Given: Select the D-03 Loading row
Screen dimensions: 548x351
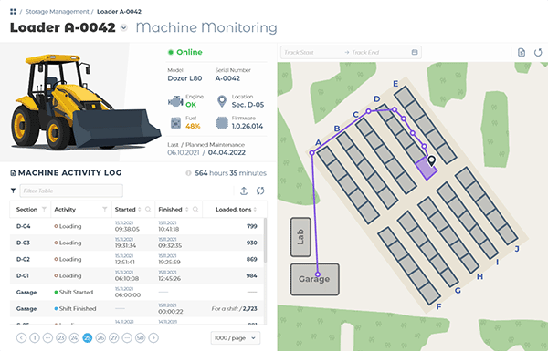Looking at the screenshot, I should click(x=137, y=243).
